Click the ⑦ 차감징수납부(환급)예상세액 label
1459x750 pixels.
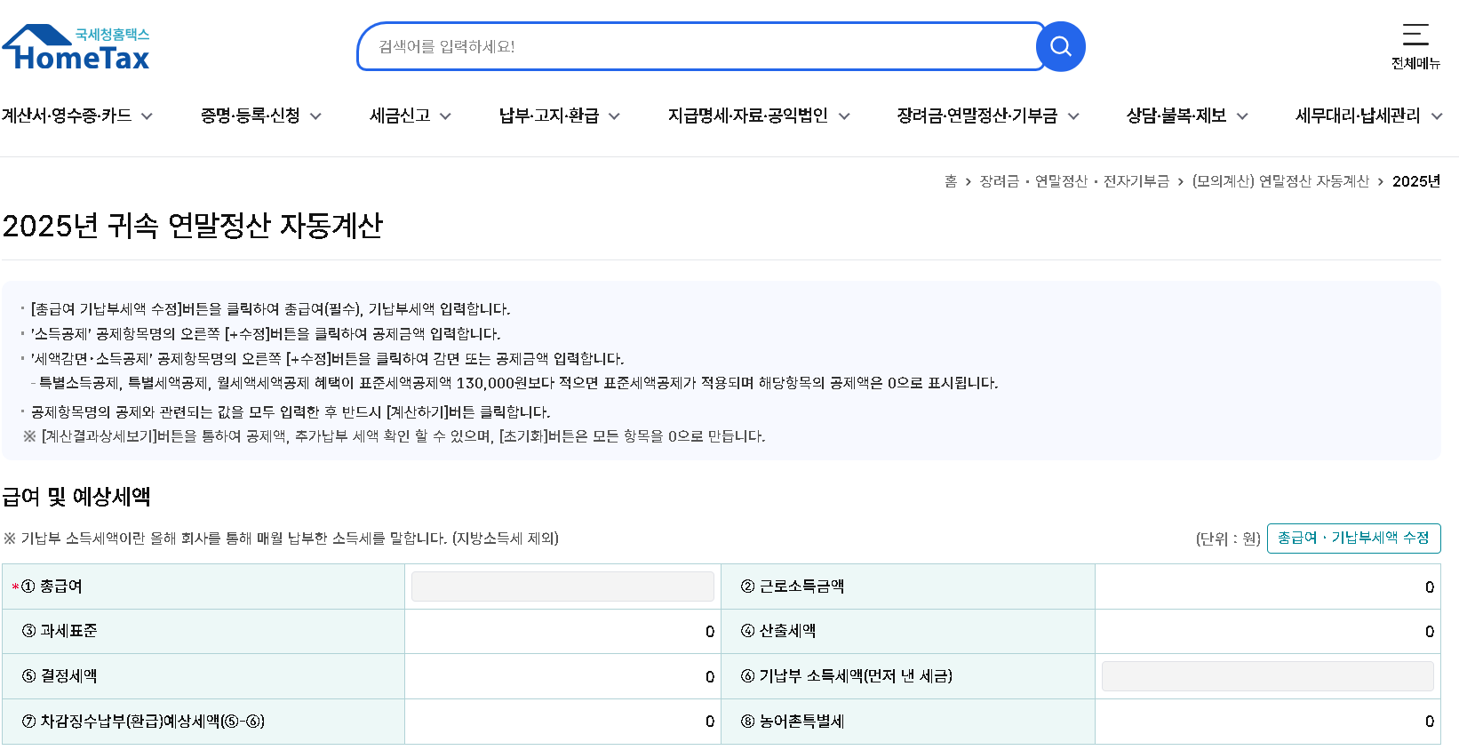point(143,721)
